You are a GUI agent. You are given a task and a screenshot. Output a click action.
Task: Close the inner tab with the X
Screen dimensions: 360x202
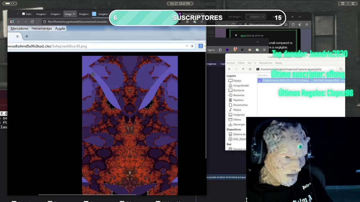click(17, 36)
